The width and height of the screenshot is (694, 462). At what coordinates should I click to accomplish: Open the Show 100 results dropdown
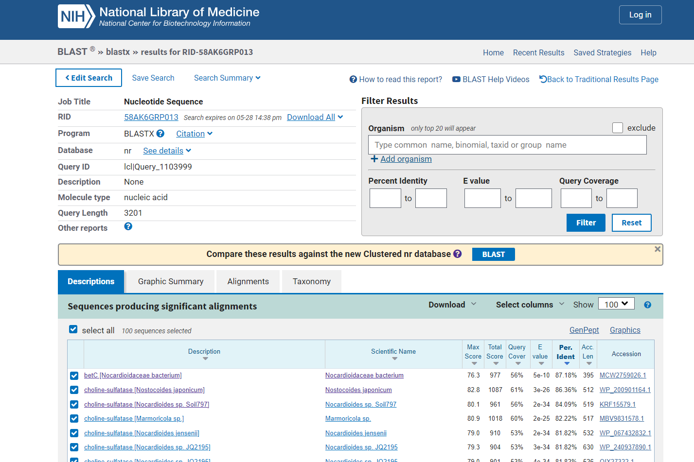(x=616, y=304)
